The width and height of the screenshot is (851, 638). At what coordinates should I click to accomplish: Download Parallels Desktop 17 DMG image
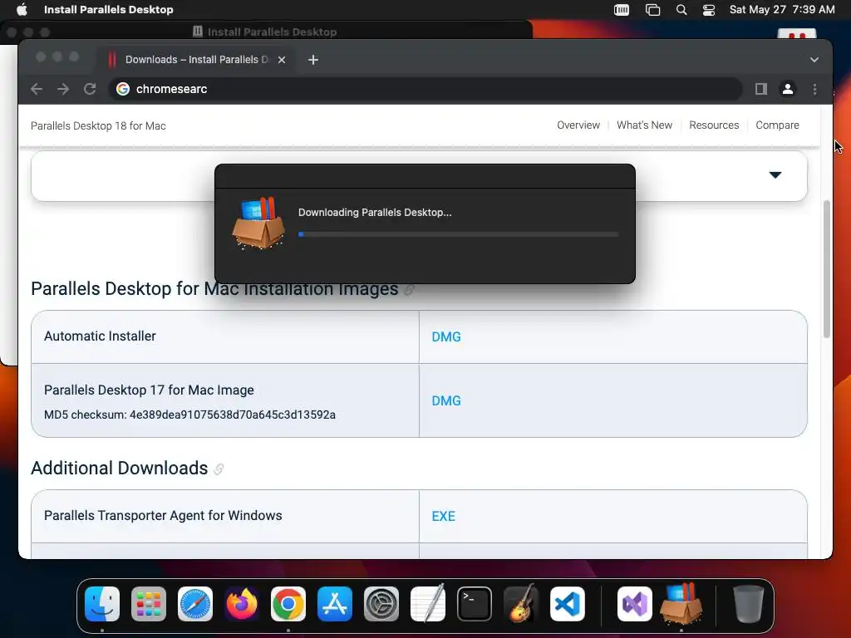coord(446,401)
